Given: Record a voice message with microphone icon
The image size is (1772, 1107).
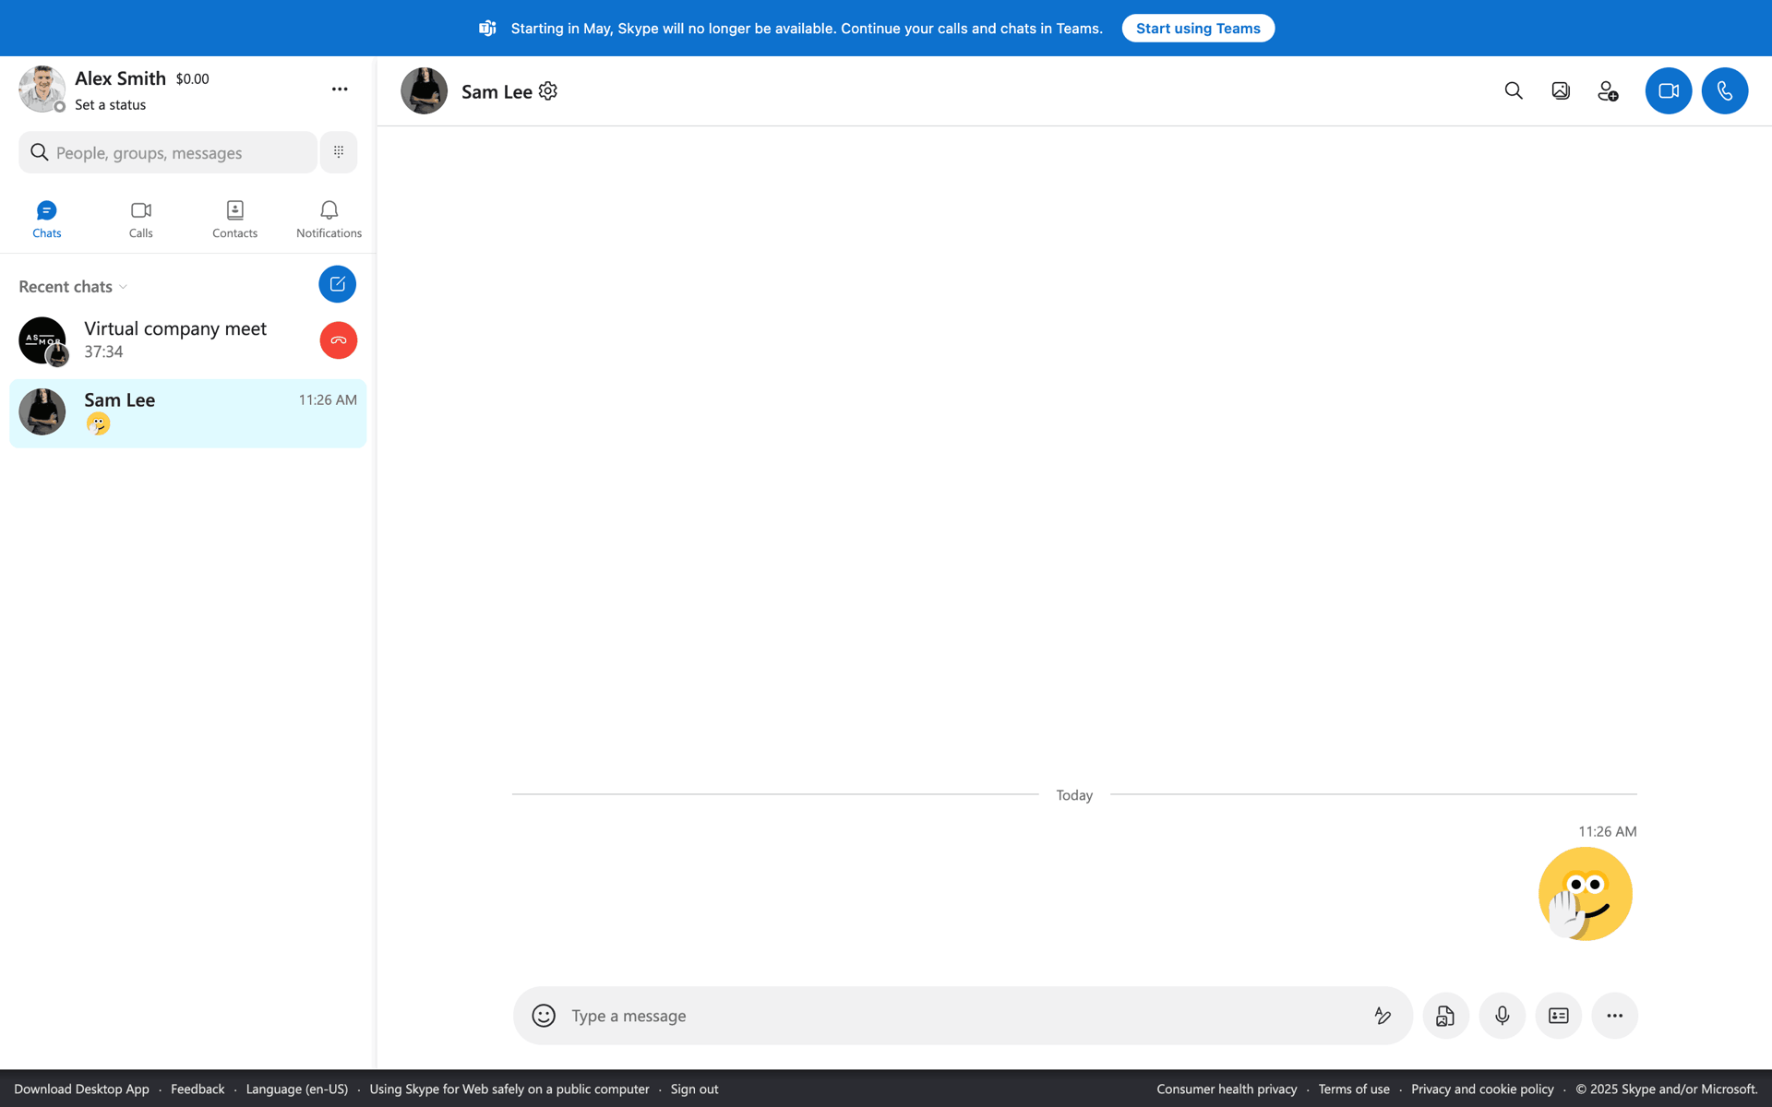Looking at the screenshot, I should point(1502,1016).
